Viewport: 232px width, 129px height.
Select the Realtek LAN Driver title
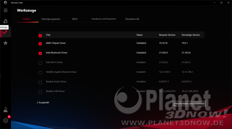(x=55, y=91)
